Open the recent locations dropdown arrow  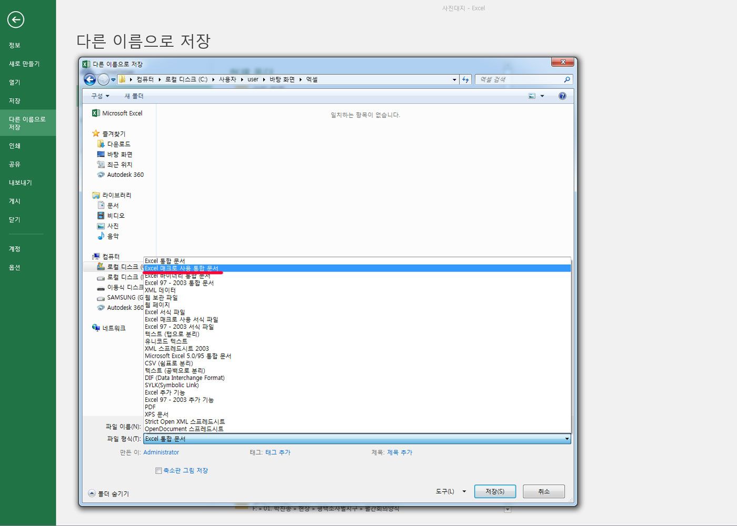(x=113, y=80)
